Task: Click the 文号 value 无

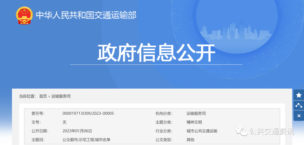Action: click(64, 122)
